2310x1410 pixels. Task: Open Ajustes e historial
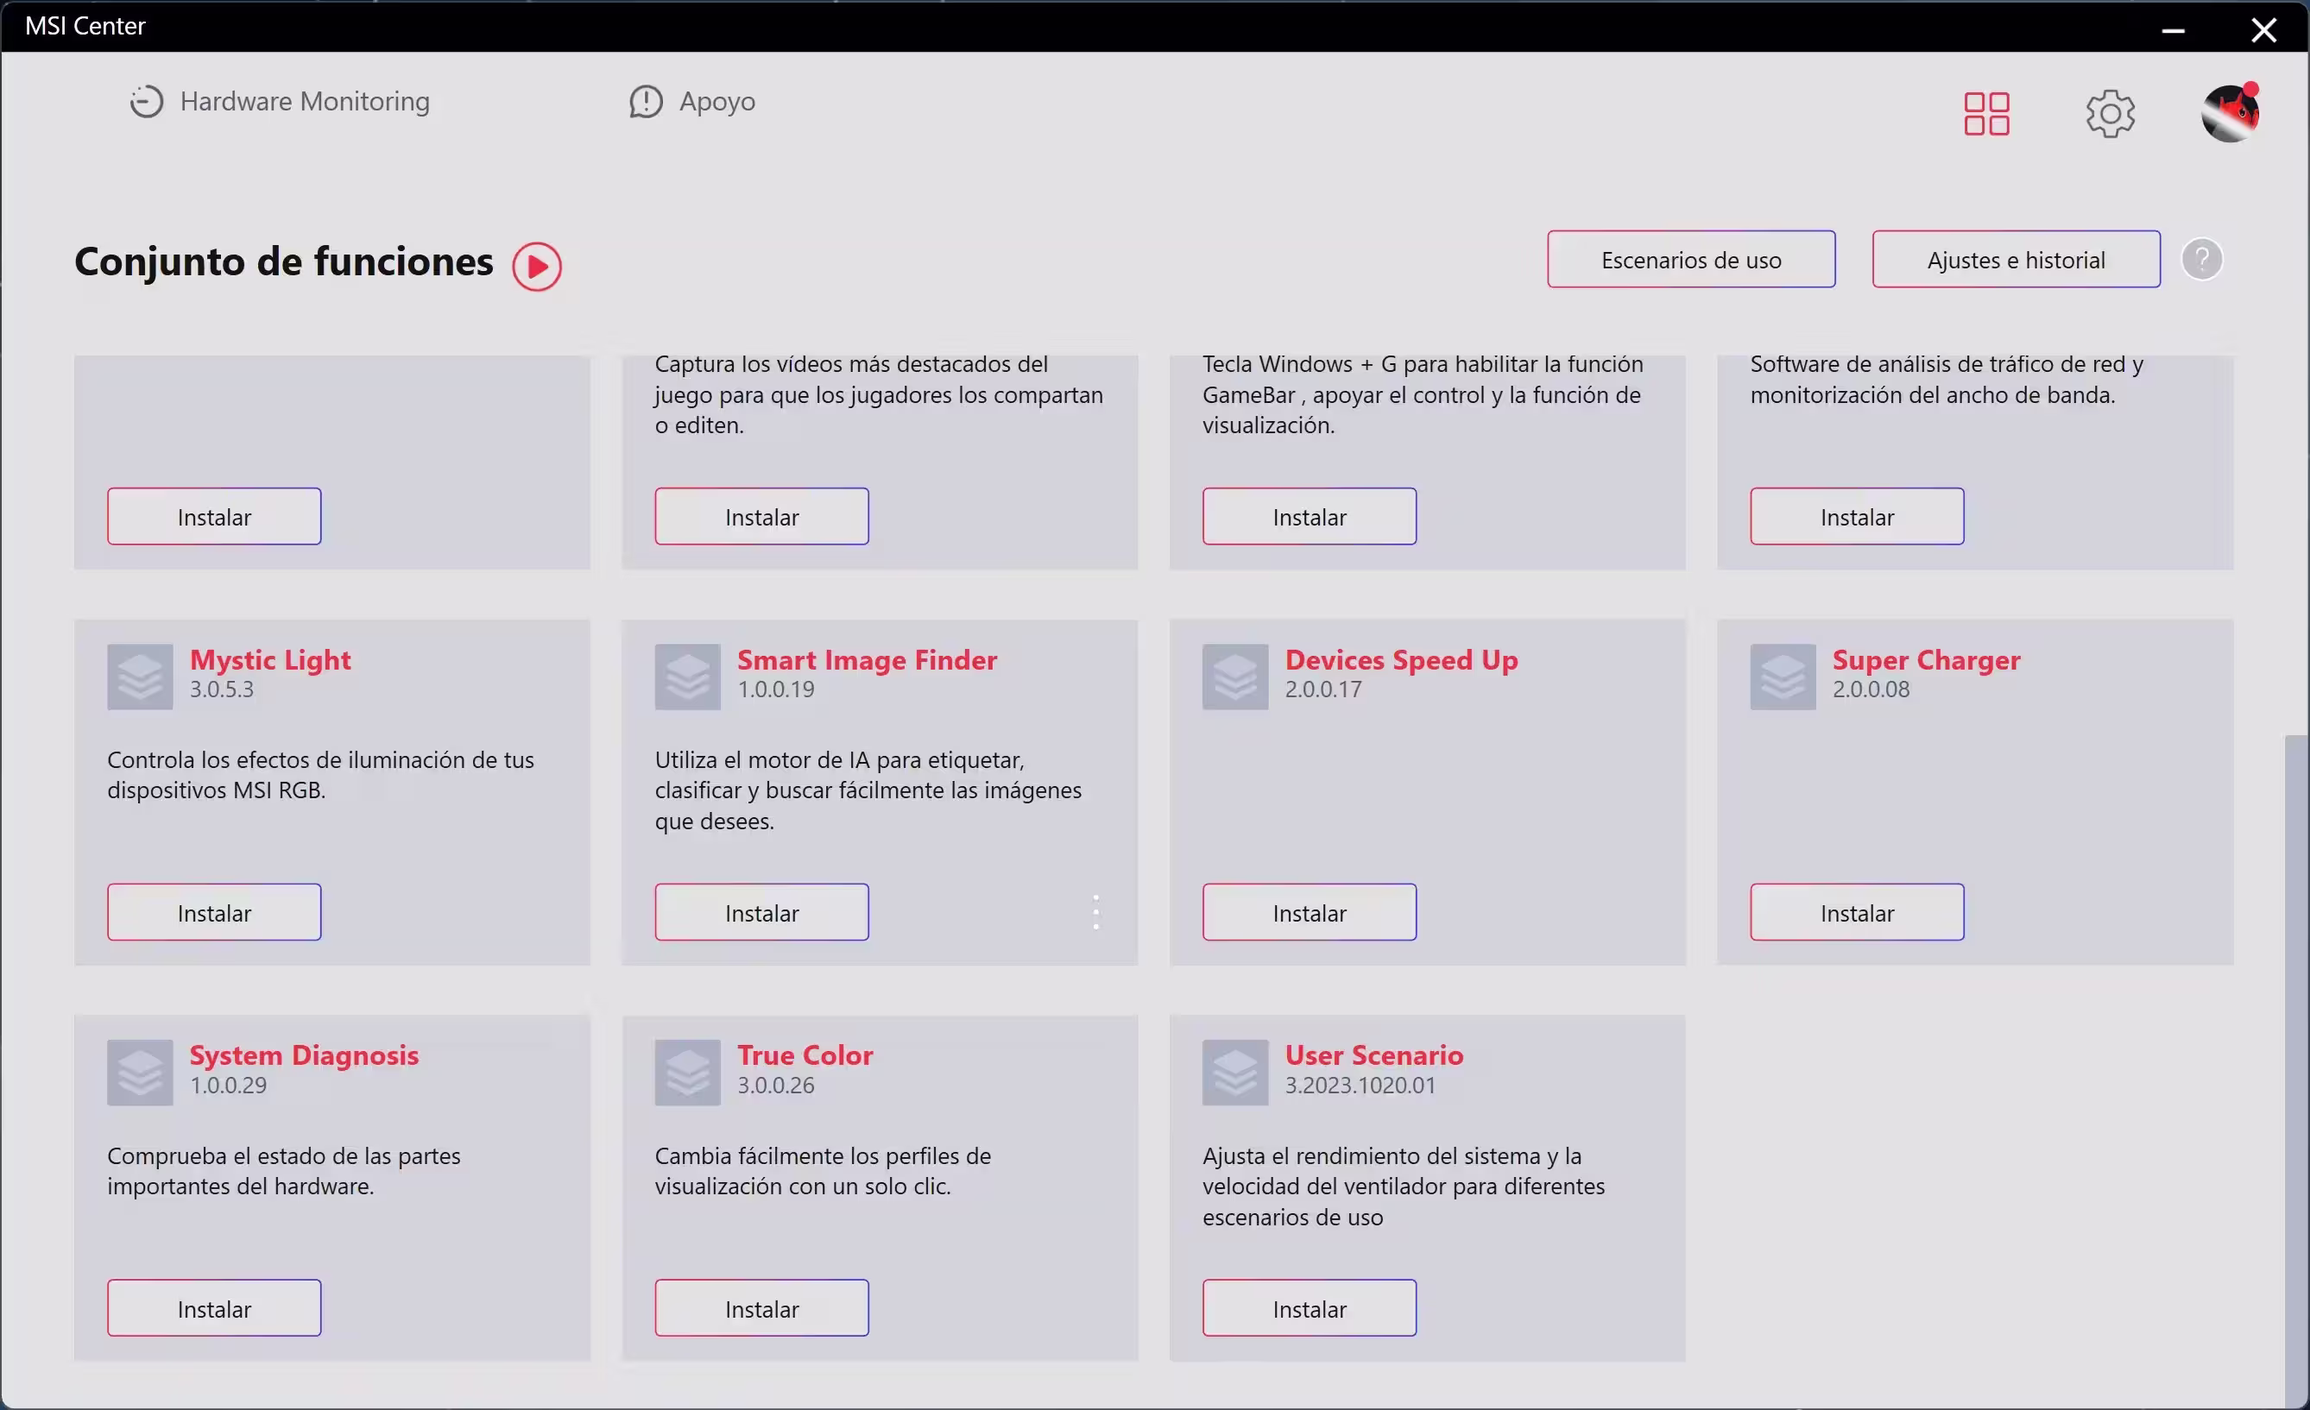pyautogui.click(x=2017, y=260)
